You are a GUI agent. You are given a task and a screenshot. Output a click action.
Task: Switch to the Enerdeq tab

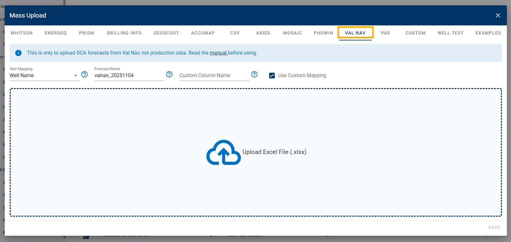tap(56, 33)
